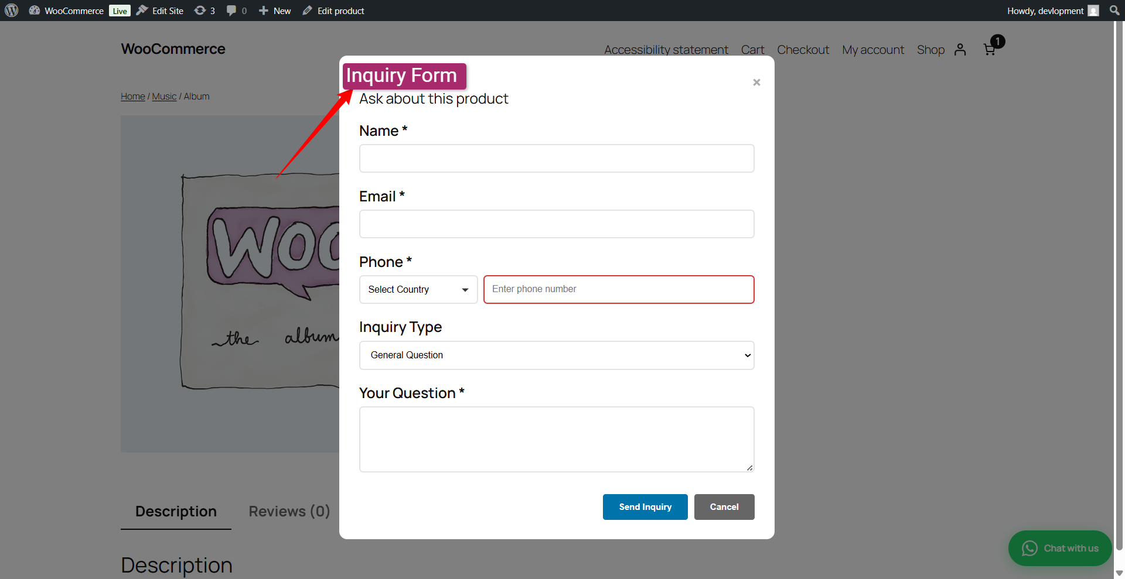The image size is (1125, 579).
Task: Go to the Checkout page
Action: [803, 50]
